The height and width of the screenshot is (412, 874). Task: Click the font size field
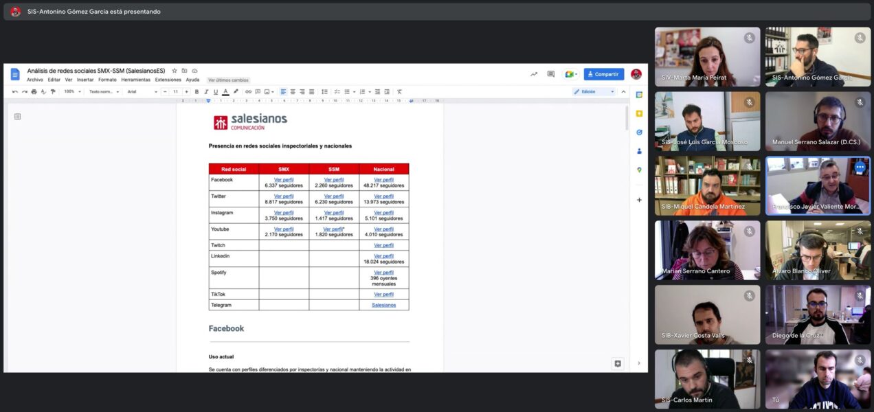175,91
